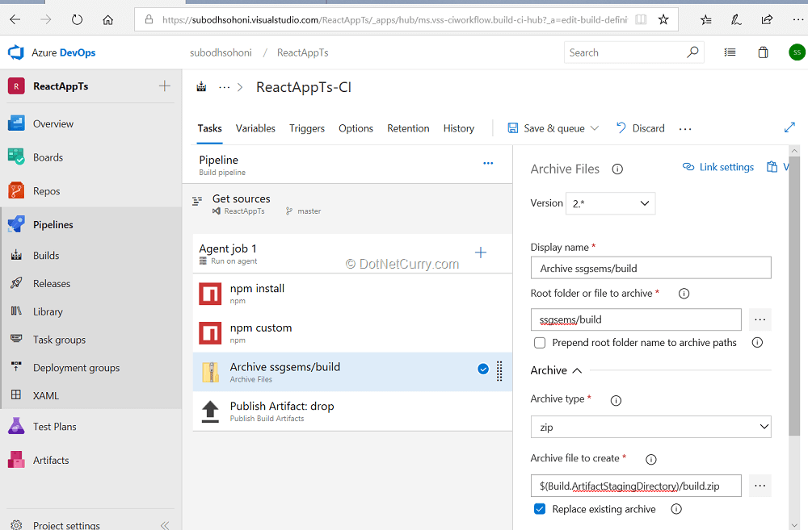Add a task to Agent job 1
This screenshot has width=808, height=530.
click(480, 252)
